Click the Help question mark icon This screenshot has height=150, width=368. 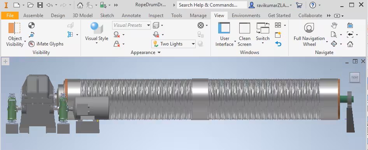coord(313,5)
